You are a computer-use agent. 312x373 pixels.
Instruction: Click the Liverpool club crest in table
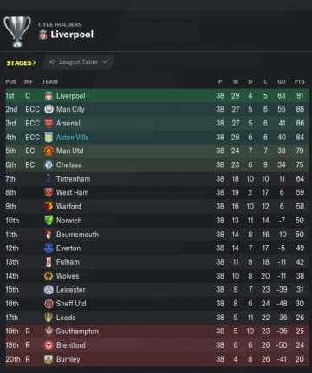[x=49, y=95]
